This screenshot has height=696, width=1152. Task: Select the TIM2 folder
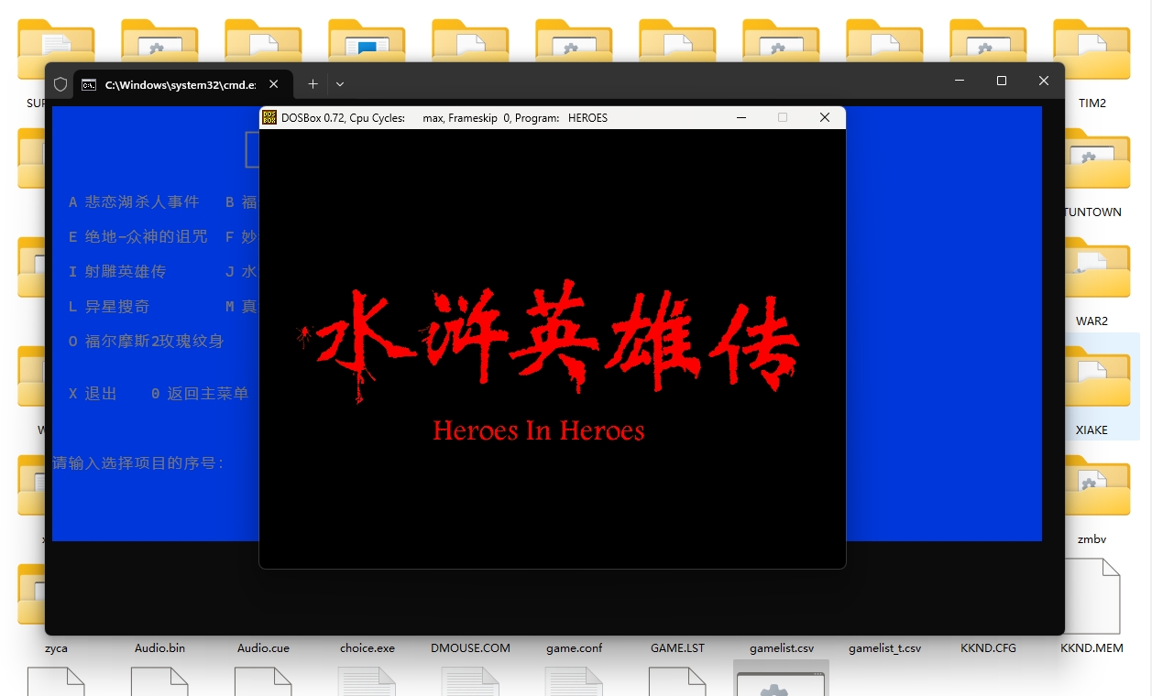click(x=1092, y=53)
